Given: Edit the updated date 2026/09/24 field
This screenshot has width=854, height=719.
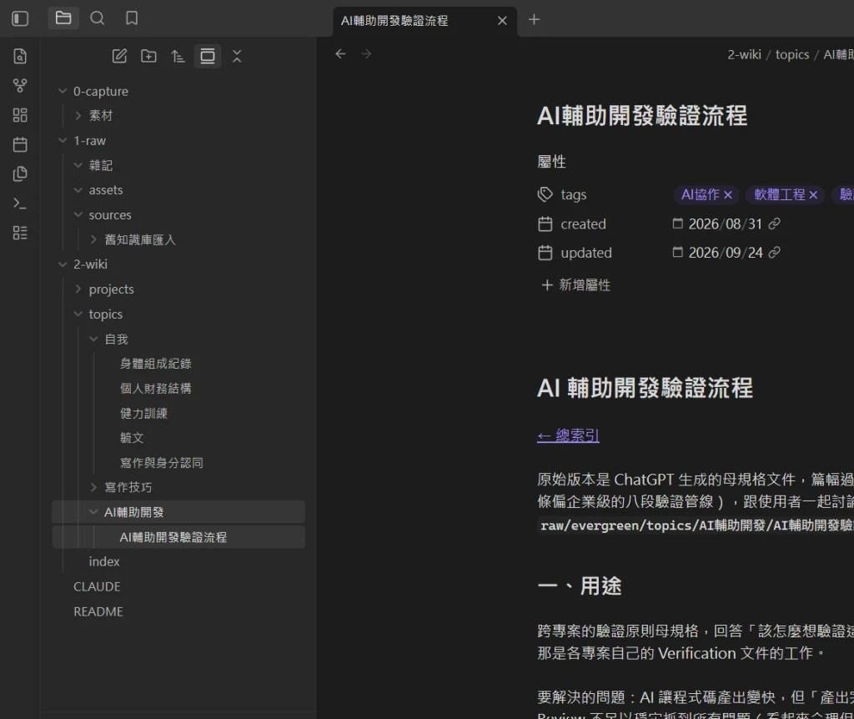Looking at the screenshot, I should point(726,253).
